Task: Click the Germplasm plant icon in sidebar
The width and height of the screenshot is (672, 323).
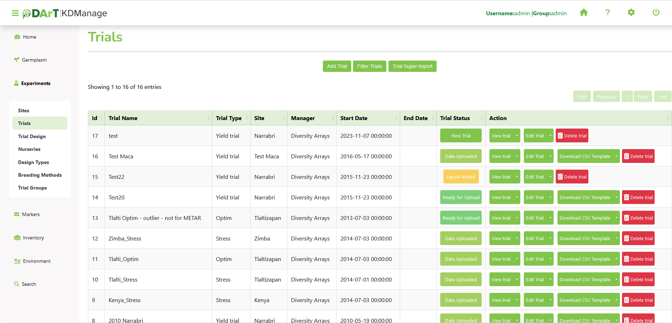Action: pyautogui.click(x=16, y=60)
